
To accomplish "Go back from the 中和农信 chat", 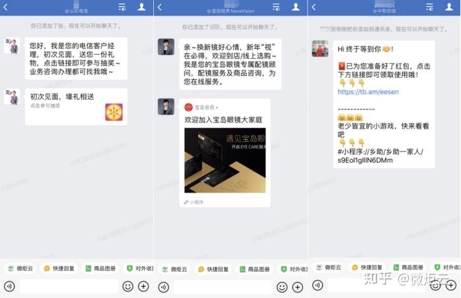I will [314, 7].
